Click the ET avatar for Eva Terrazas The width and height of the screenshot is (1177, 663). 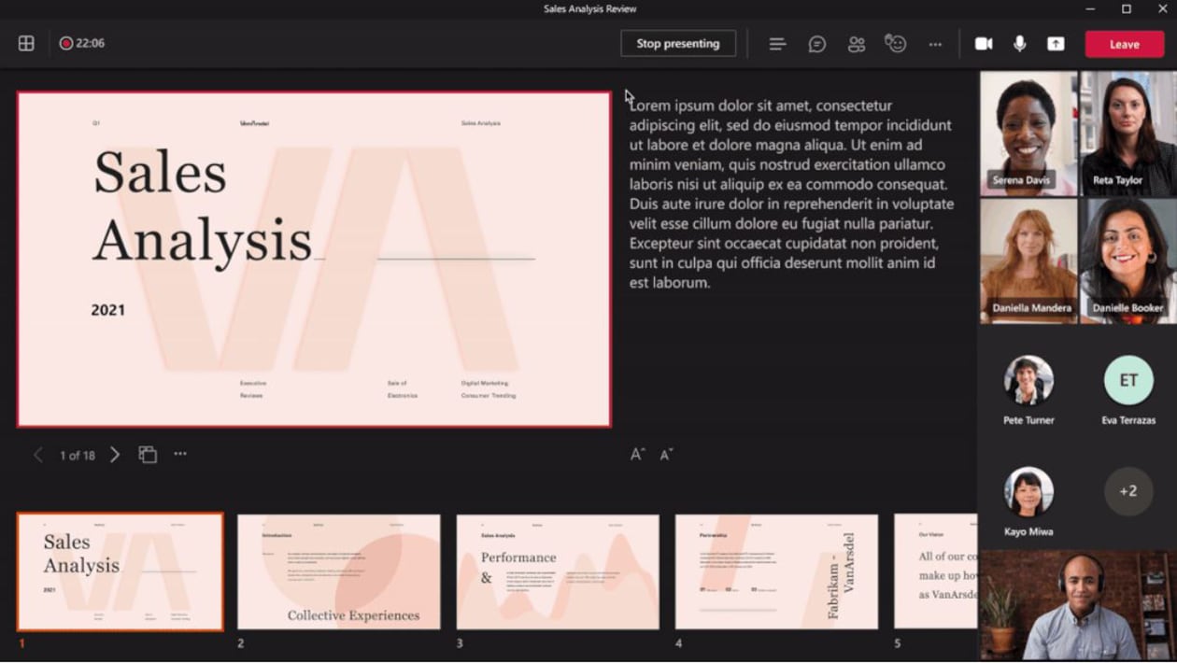[x=1128, y=380]
